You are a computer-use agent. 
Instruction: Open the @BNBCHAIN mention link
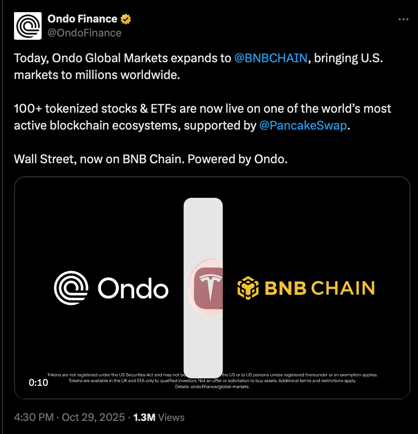point(271,58)
